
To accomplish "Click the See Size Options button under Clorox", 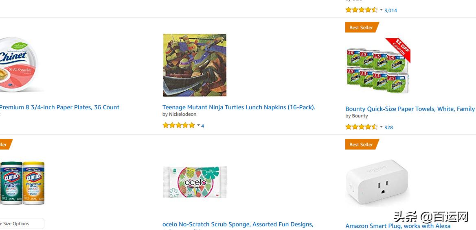I will pyautogui.click(x=20, y=223).
